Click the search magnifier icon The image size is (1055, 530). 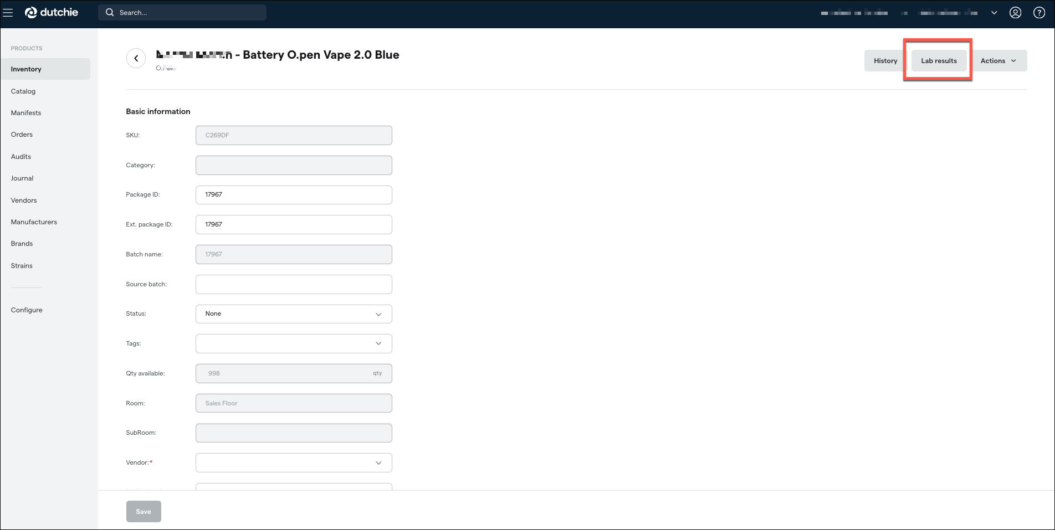click(x=110, y=12)
